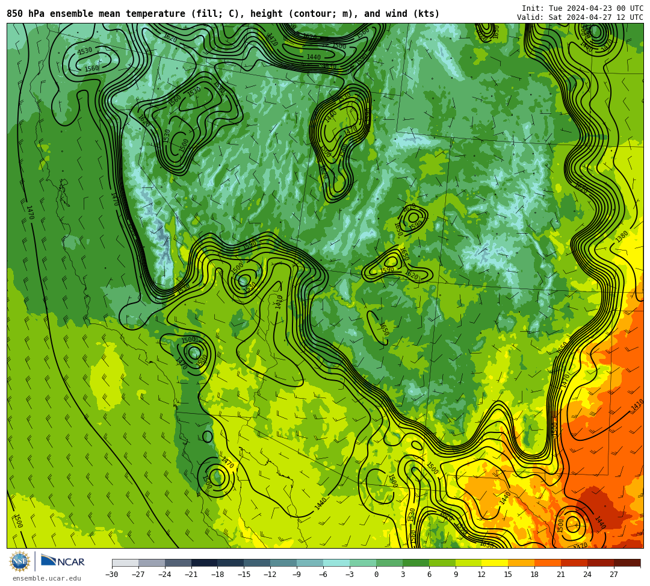
Task: Pick the dark red 24 to 27 swatch
Action: pos(601,563)
